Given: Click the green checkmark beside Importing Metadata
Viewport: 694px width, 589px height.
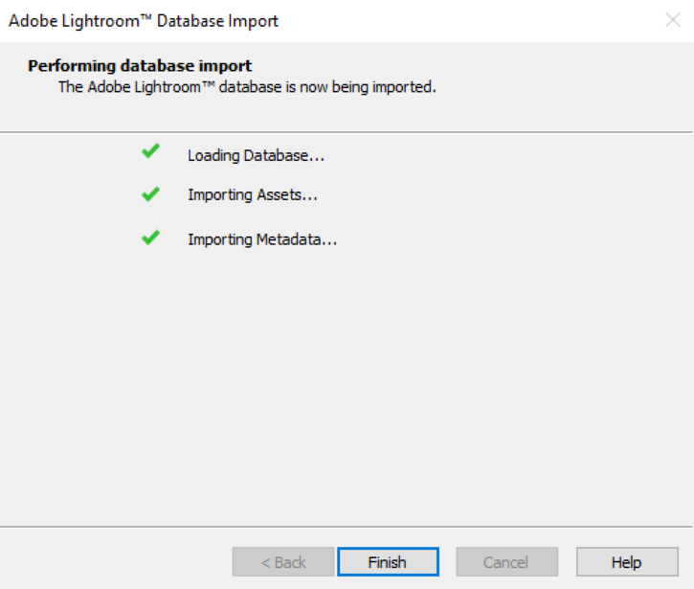Looking at the screenshot, I should [150, 238].
